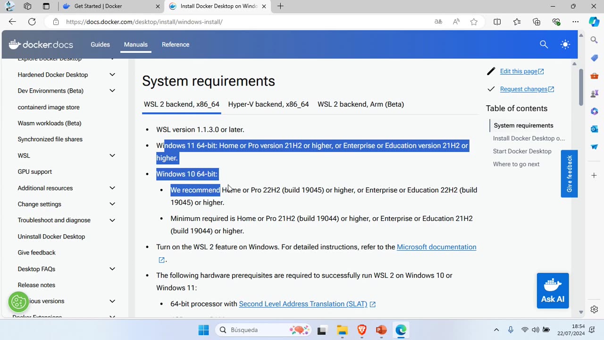Select Hyper-V backend, x86_64 tab
604x340 pixels.
click(268, 104)
